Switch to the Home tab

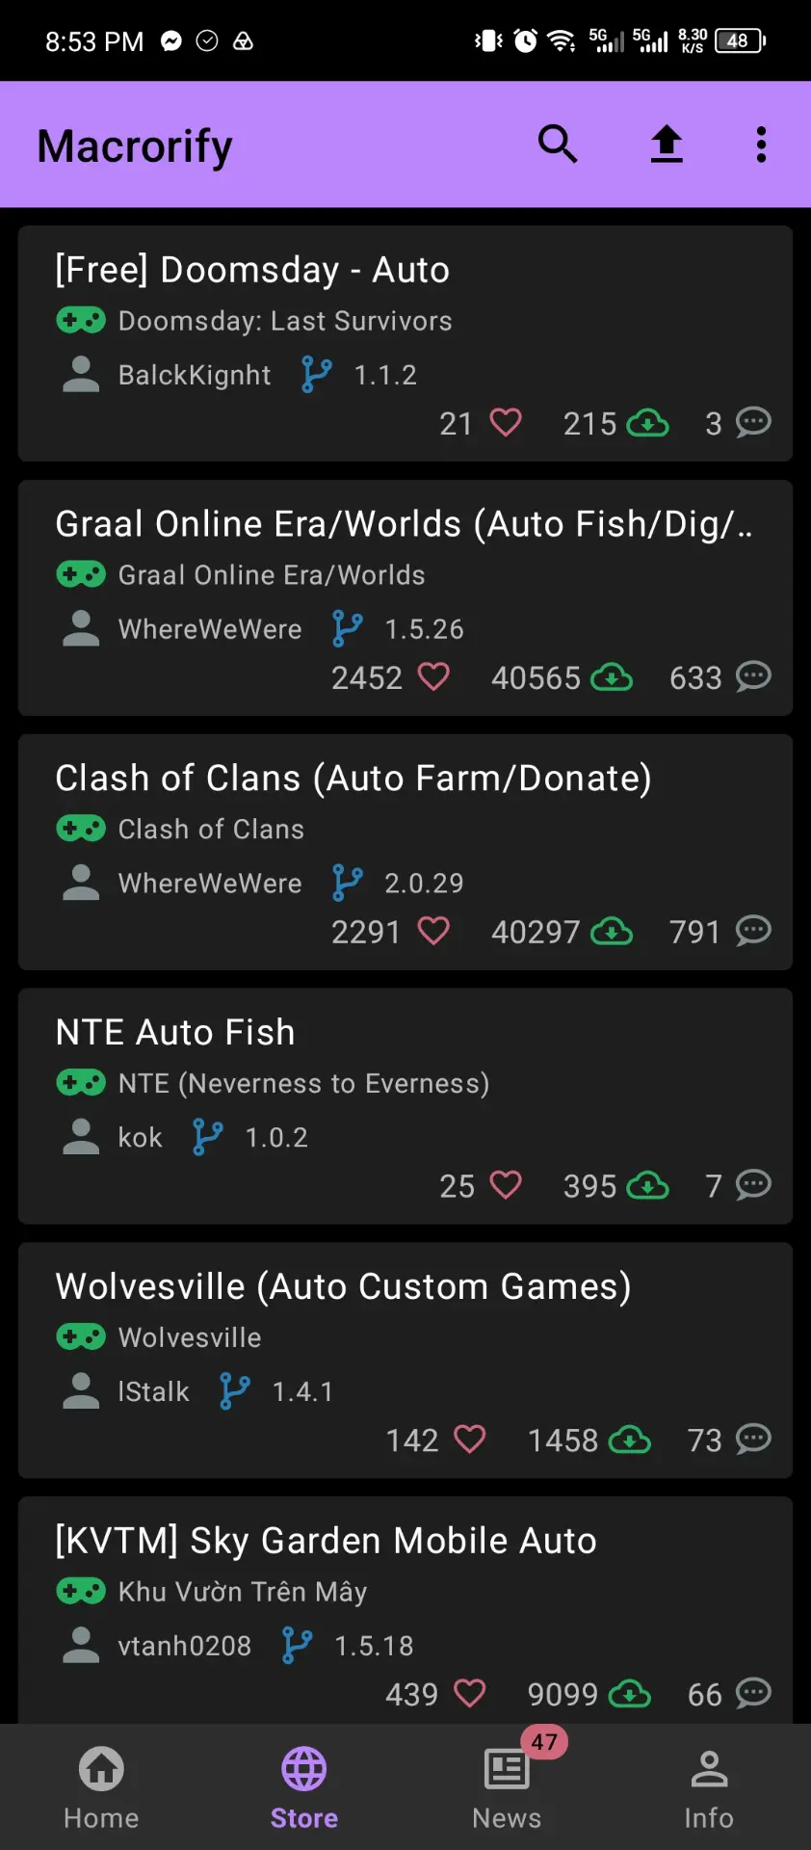coord(101,1788)
